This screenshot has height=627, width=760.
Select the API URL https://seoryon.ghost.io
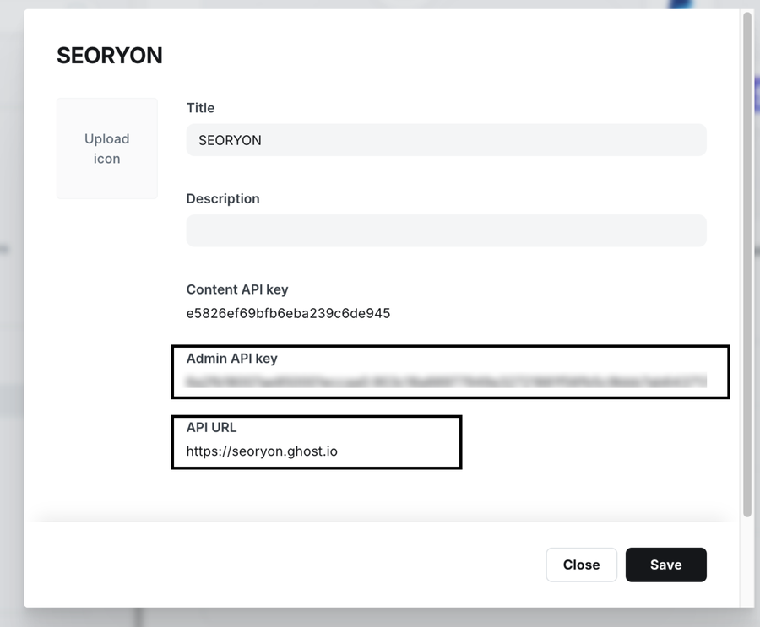point(262,451)
